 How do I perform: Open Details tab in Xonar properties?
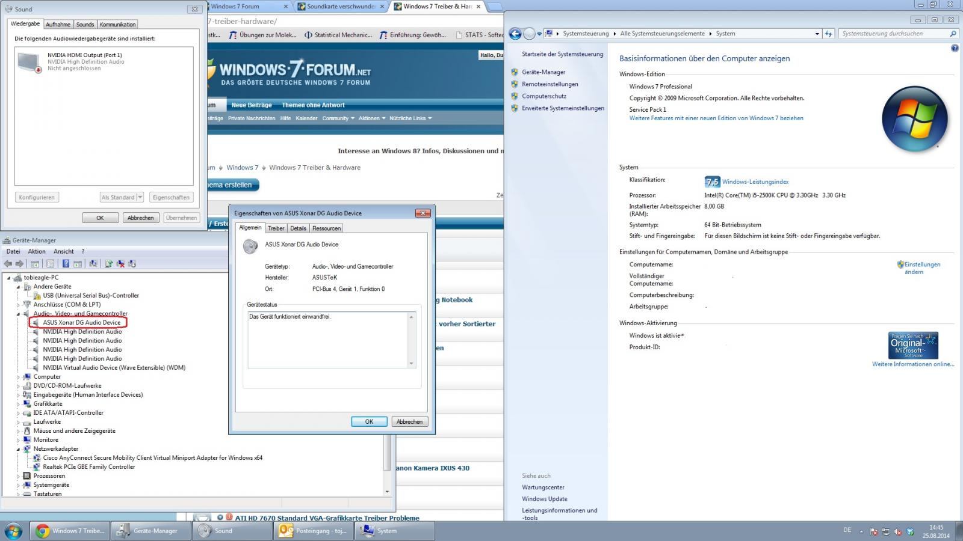point(298,228)
